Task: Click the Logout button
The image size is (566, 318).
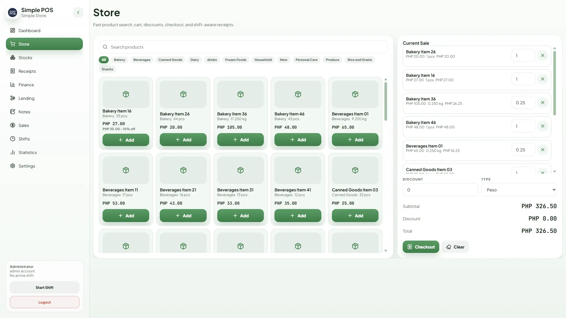Action: [x=45, y=302]
